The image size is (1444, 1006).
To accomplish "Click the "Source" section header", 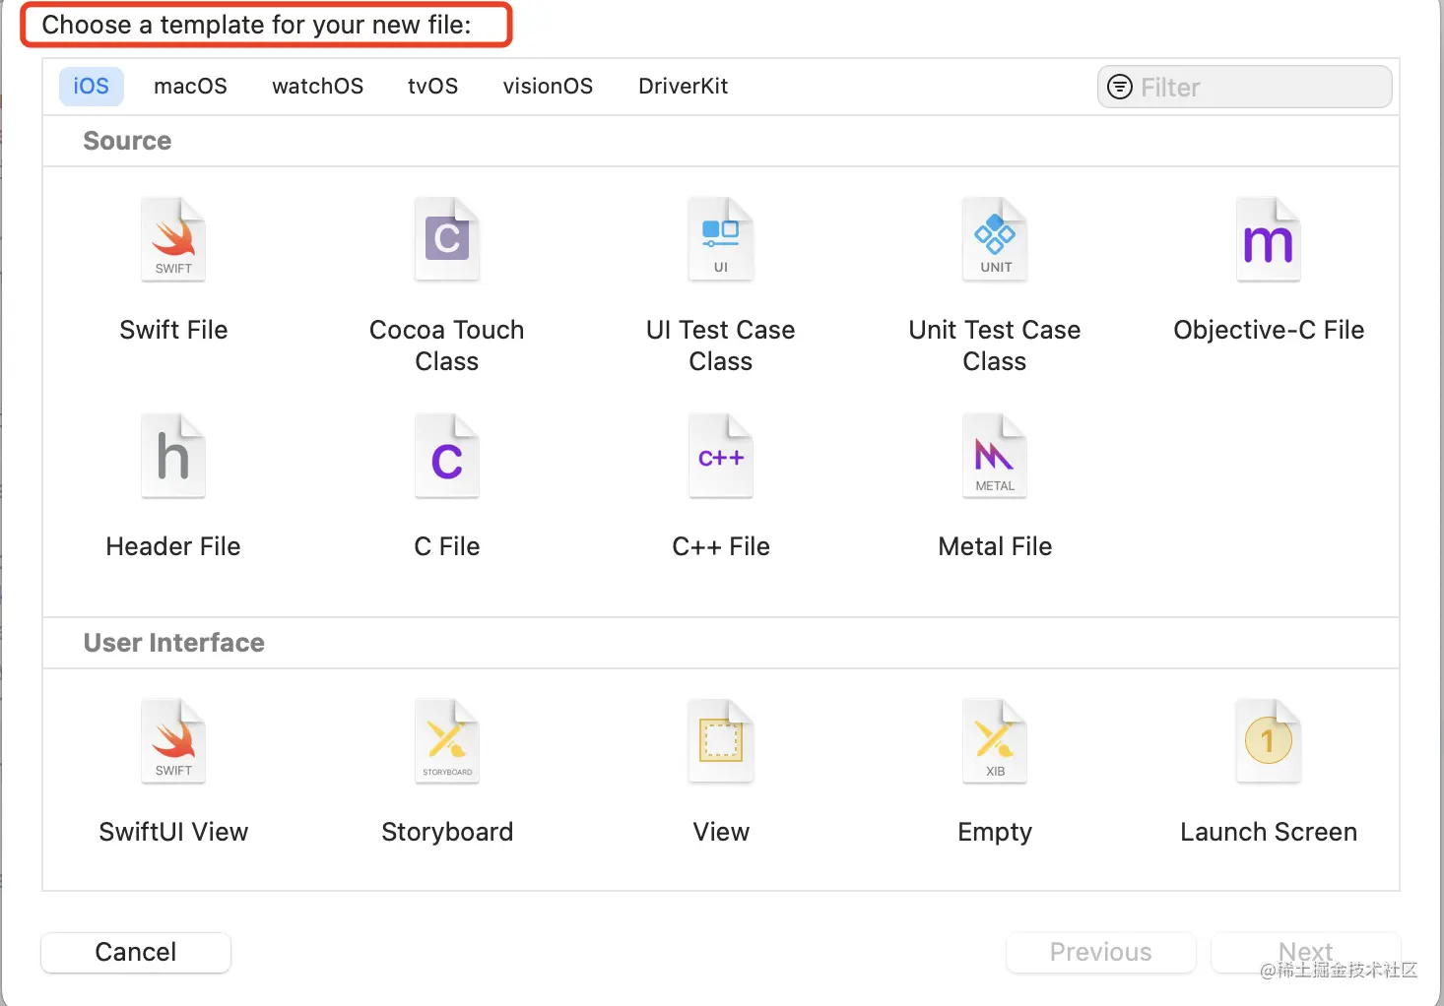I will [x=127, y=141].
